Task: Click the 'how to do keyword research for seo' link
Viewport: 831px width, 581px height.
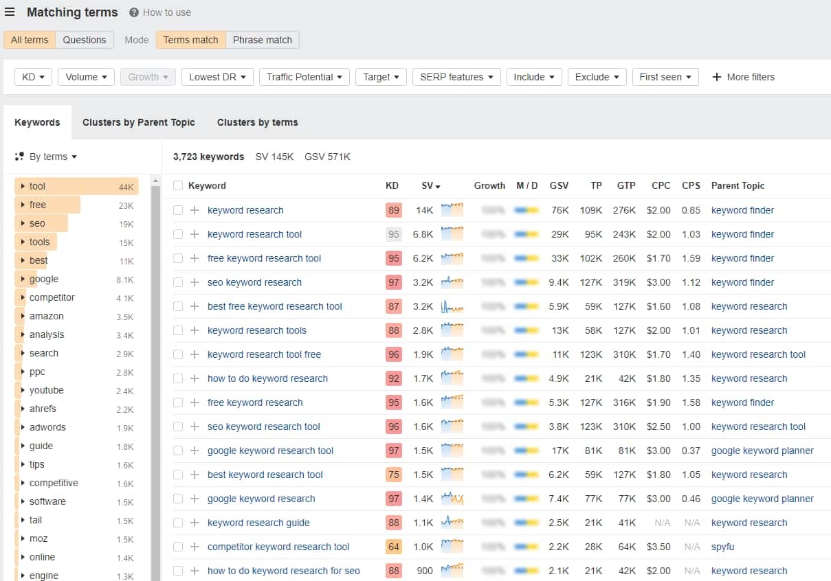Action: 284,571
